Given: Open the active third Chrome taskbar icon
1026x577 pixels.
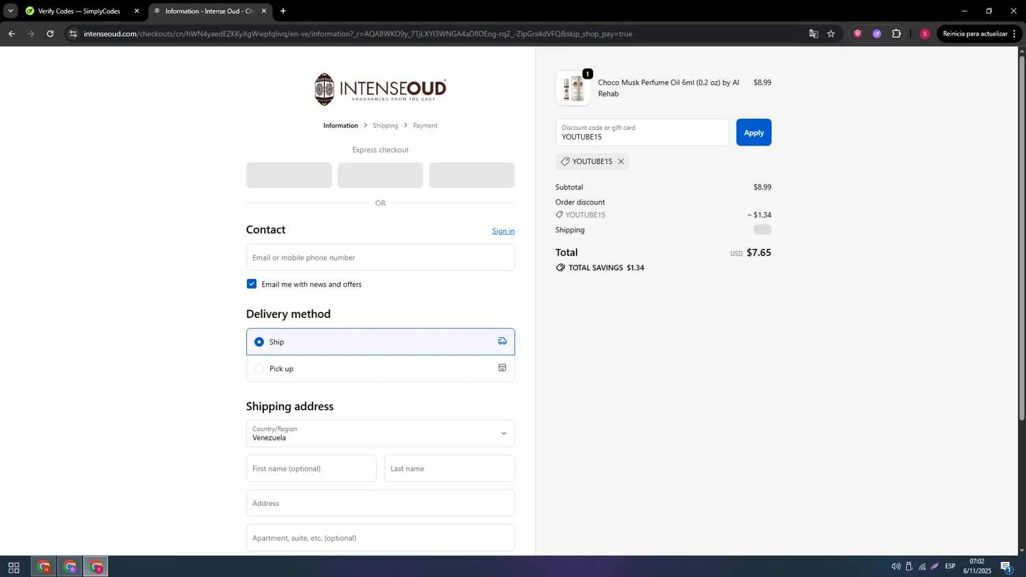Looking at the screenshot, I should coord(96,567).
